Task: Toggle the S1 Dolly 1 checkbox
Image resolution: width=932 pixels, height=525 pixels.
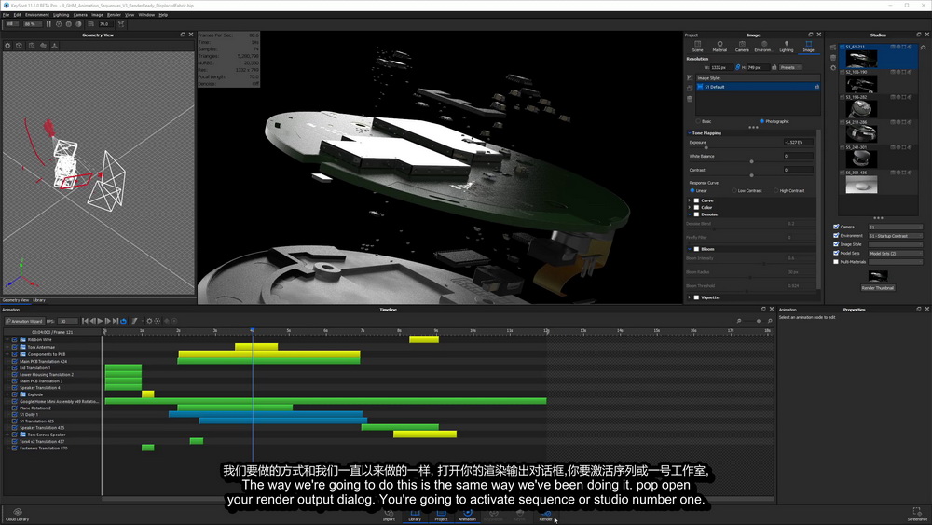Action: (x=15, y=414)
